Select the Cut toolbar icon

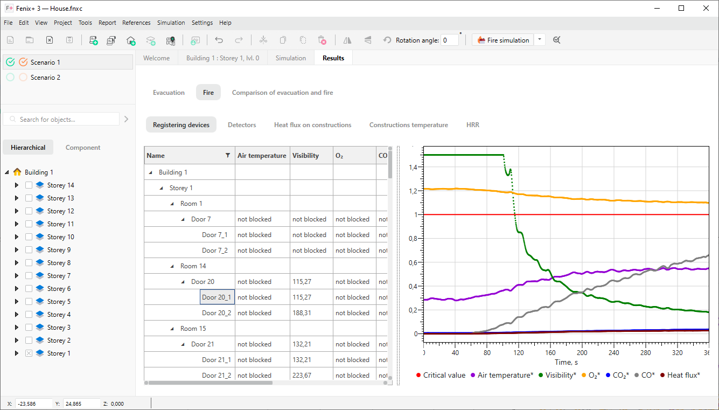click(x=263, y=40)
